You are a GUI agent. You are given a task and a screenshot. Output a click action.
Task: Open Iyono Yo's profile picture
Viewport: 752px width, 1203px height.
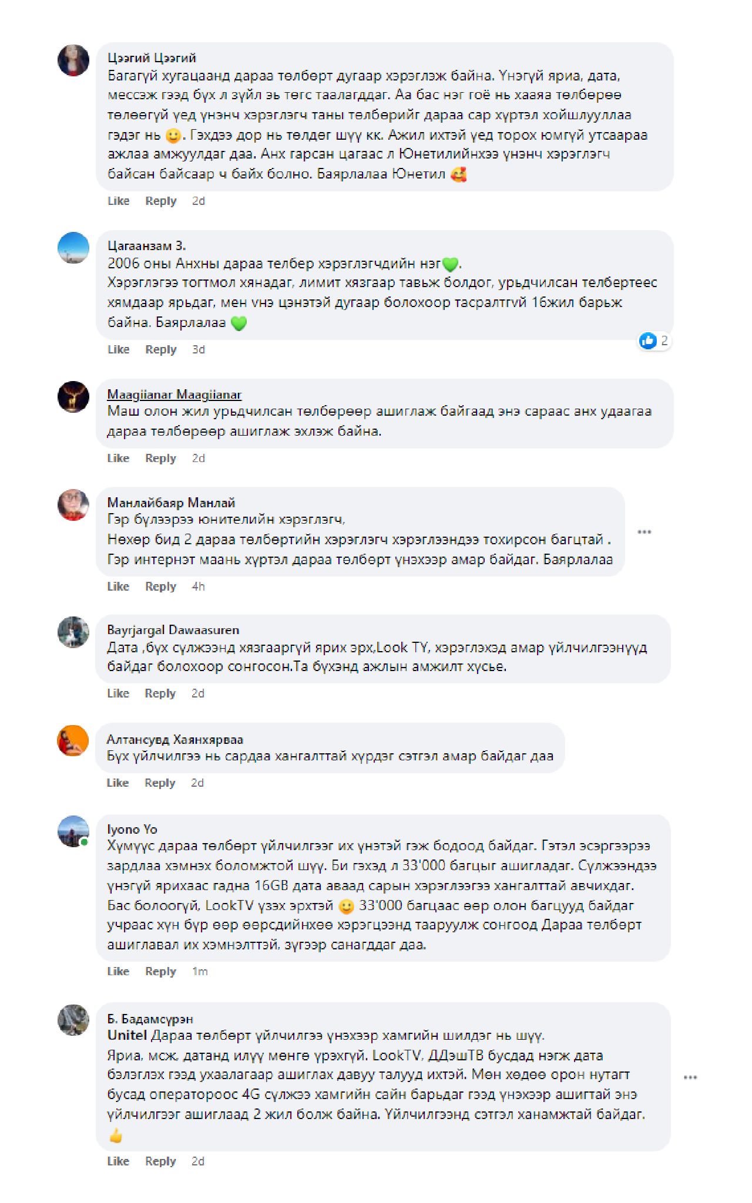[73, 831]
